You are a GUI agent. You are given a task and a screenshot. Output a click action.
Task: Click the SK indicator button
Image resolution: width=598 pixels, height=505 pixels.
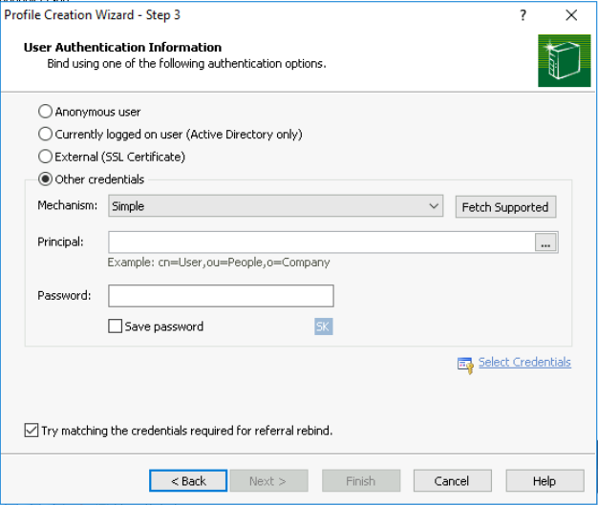click(x=324, y=326)
